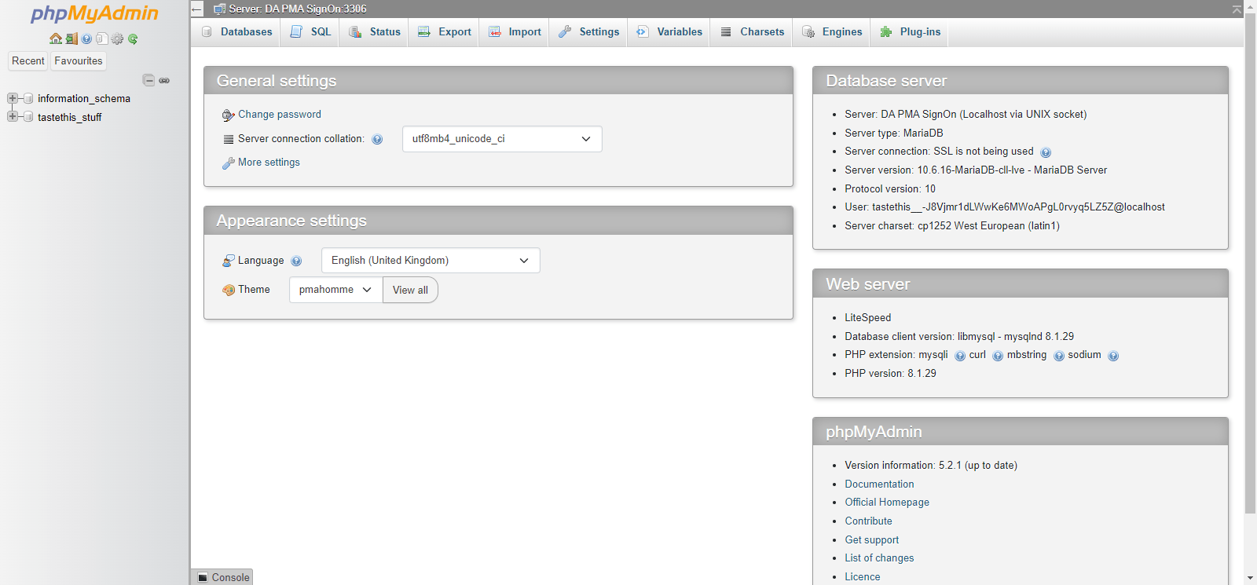
Task: Open the Theme dropdown showing pmahomme
Action: (x=335, y=290)
